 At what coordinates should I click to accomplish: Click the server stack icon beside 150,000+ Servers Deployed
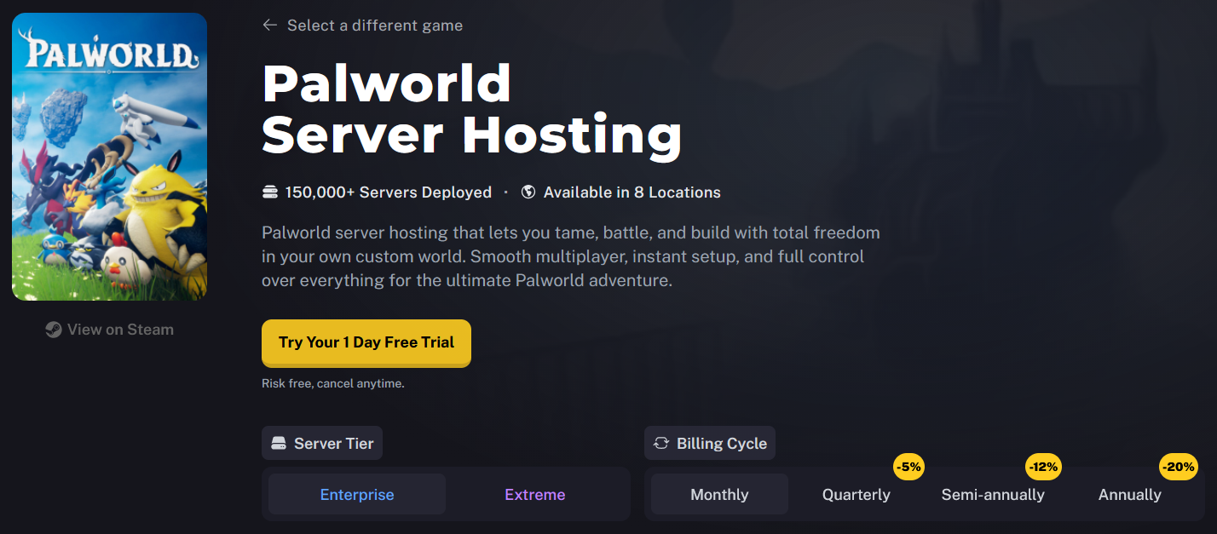[x=270, y=192]
